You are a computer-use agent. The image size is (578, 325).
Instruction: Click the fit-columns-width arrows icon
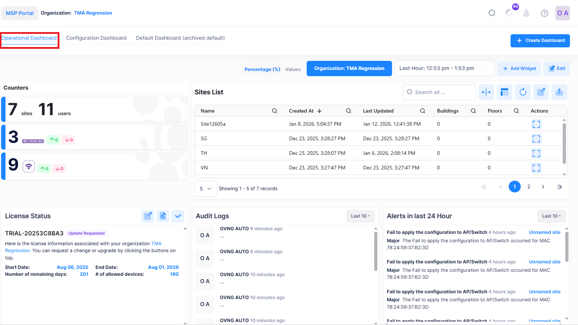pyautogui.click(x=486, y=92)
